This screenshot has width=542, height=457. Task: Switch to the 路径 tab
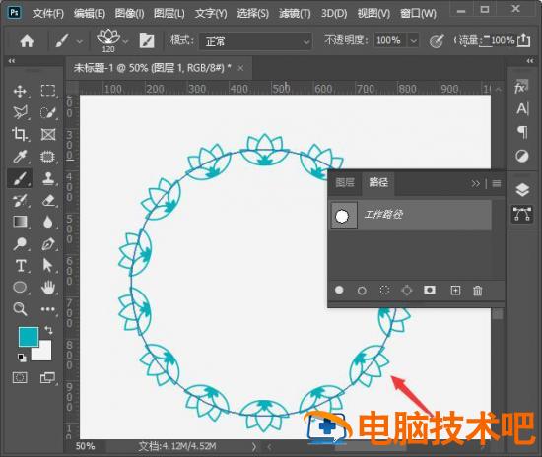(378, 182)
